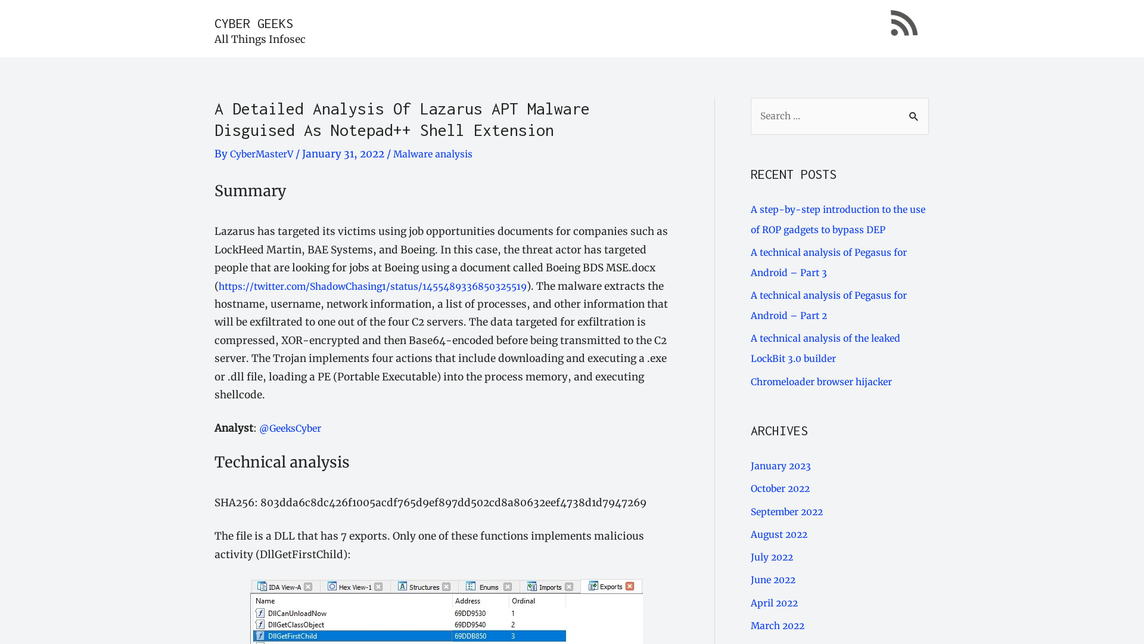Click the IDA exports screenshot image

tap(446, 611)
